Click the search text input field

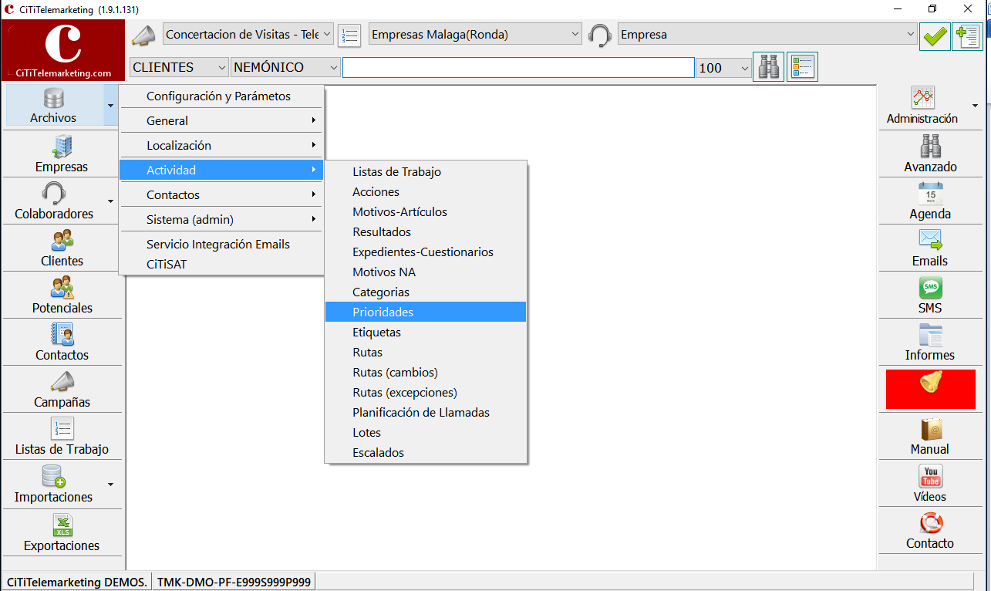tap(518, 68)
